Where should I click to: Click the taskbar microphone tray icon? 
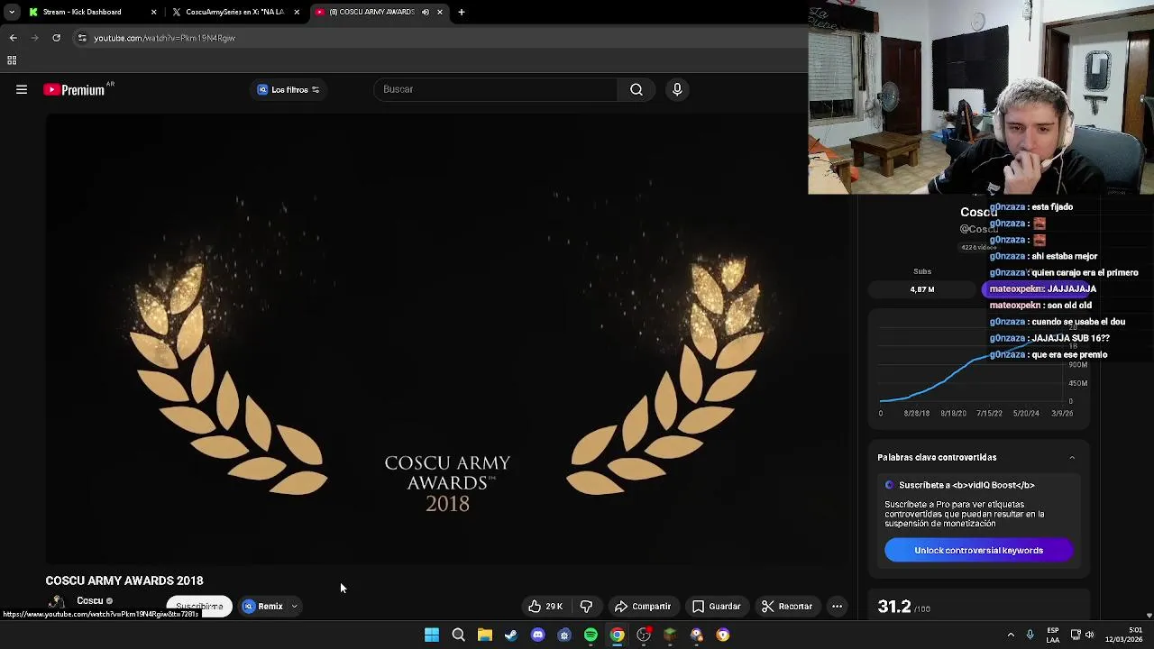pyautogui.click(x=1030, y=635)
